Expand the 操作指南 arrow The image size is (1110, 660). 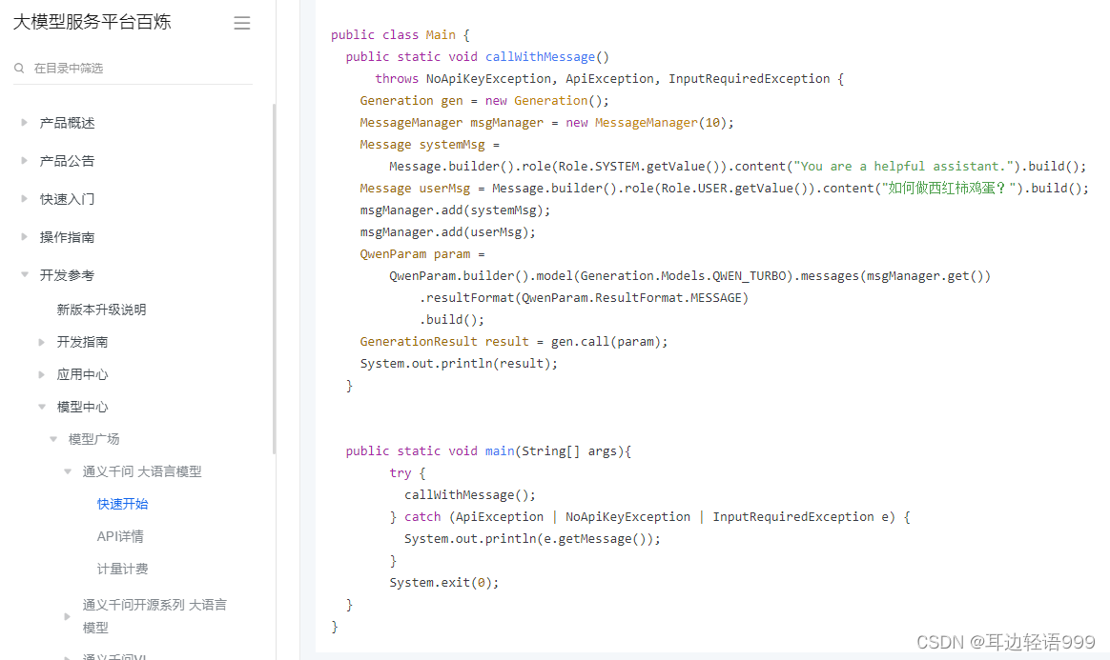coord(24,237)
